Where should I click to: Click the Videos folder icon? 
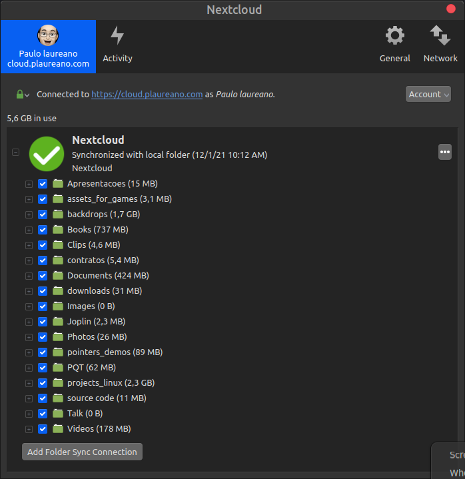[58, 428]
